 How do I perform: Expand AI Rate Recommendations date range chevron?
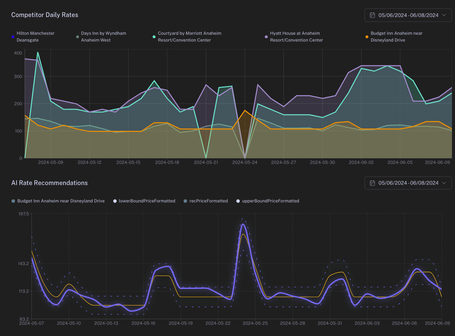(444, 183)
